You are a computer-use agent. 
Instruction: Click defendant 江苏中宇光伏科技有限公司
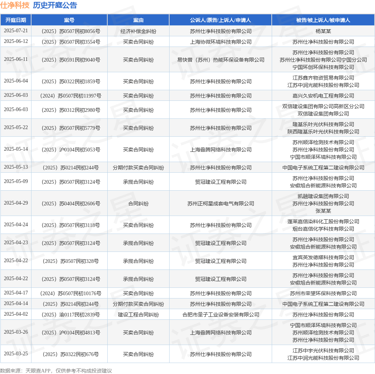point(323,351)
